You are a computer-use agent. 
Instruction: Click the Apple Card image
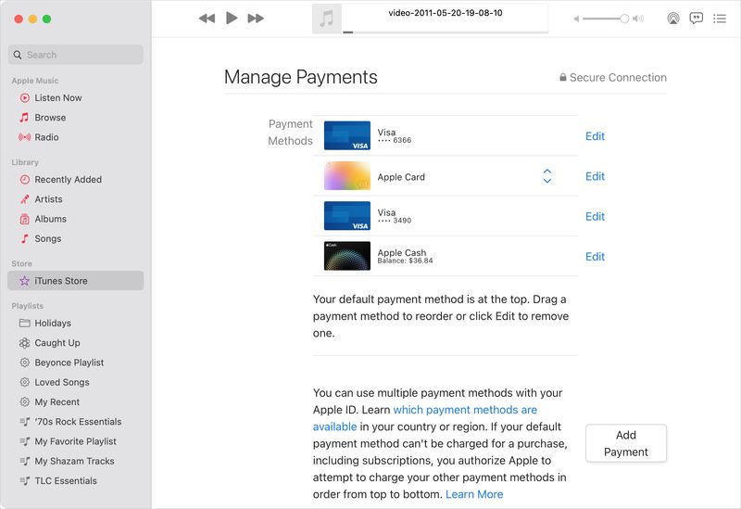(346, 175)
